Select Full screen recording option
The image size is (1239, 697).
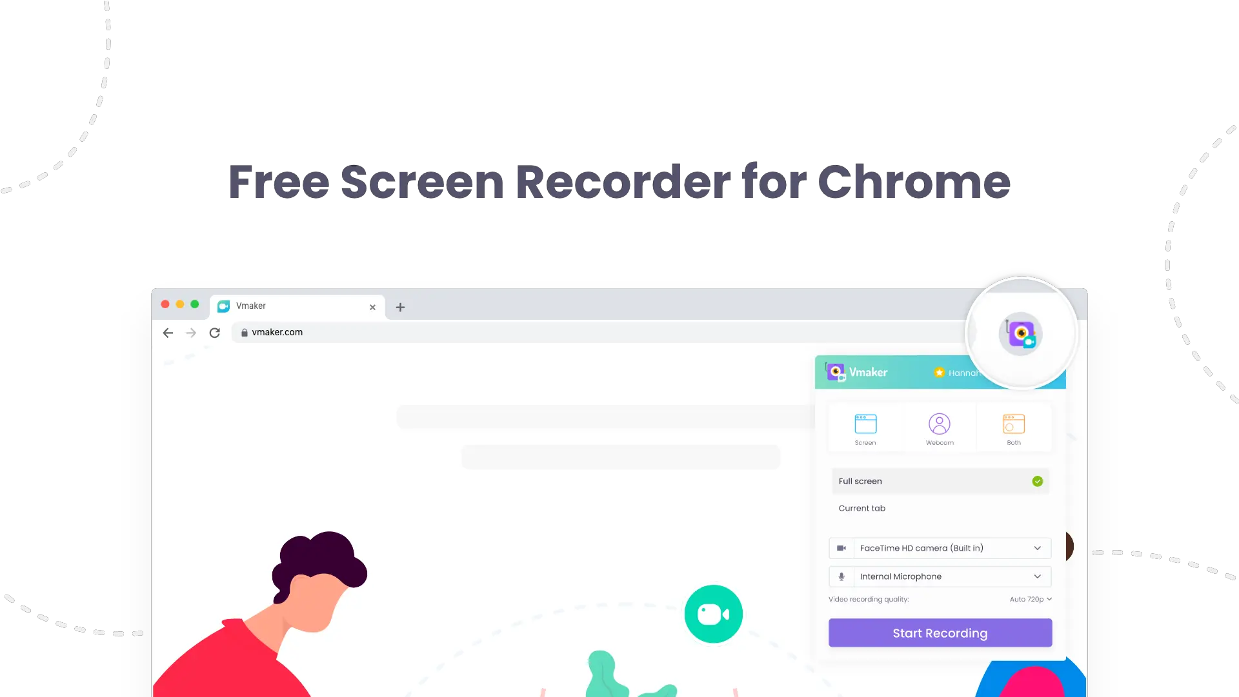pos(940,480)
